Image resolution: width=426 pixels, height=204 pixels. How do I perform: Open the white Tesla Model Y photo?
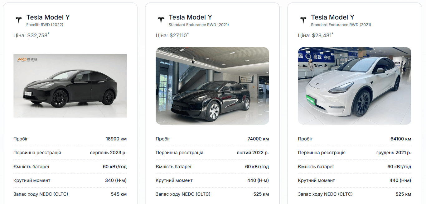[354, 86]
